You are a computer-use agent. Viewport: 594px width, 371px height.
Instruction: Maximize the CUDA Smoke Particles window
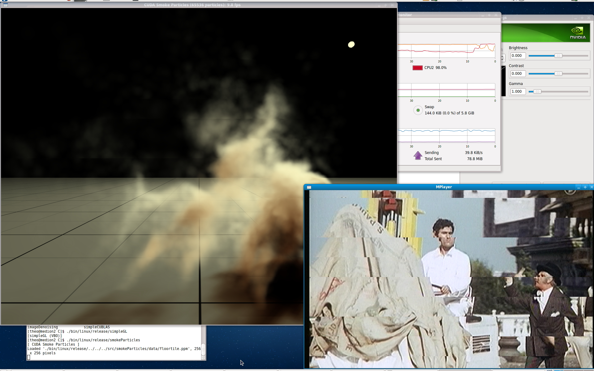[385, 5]
